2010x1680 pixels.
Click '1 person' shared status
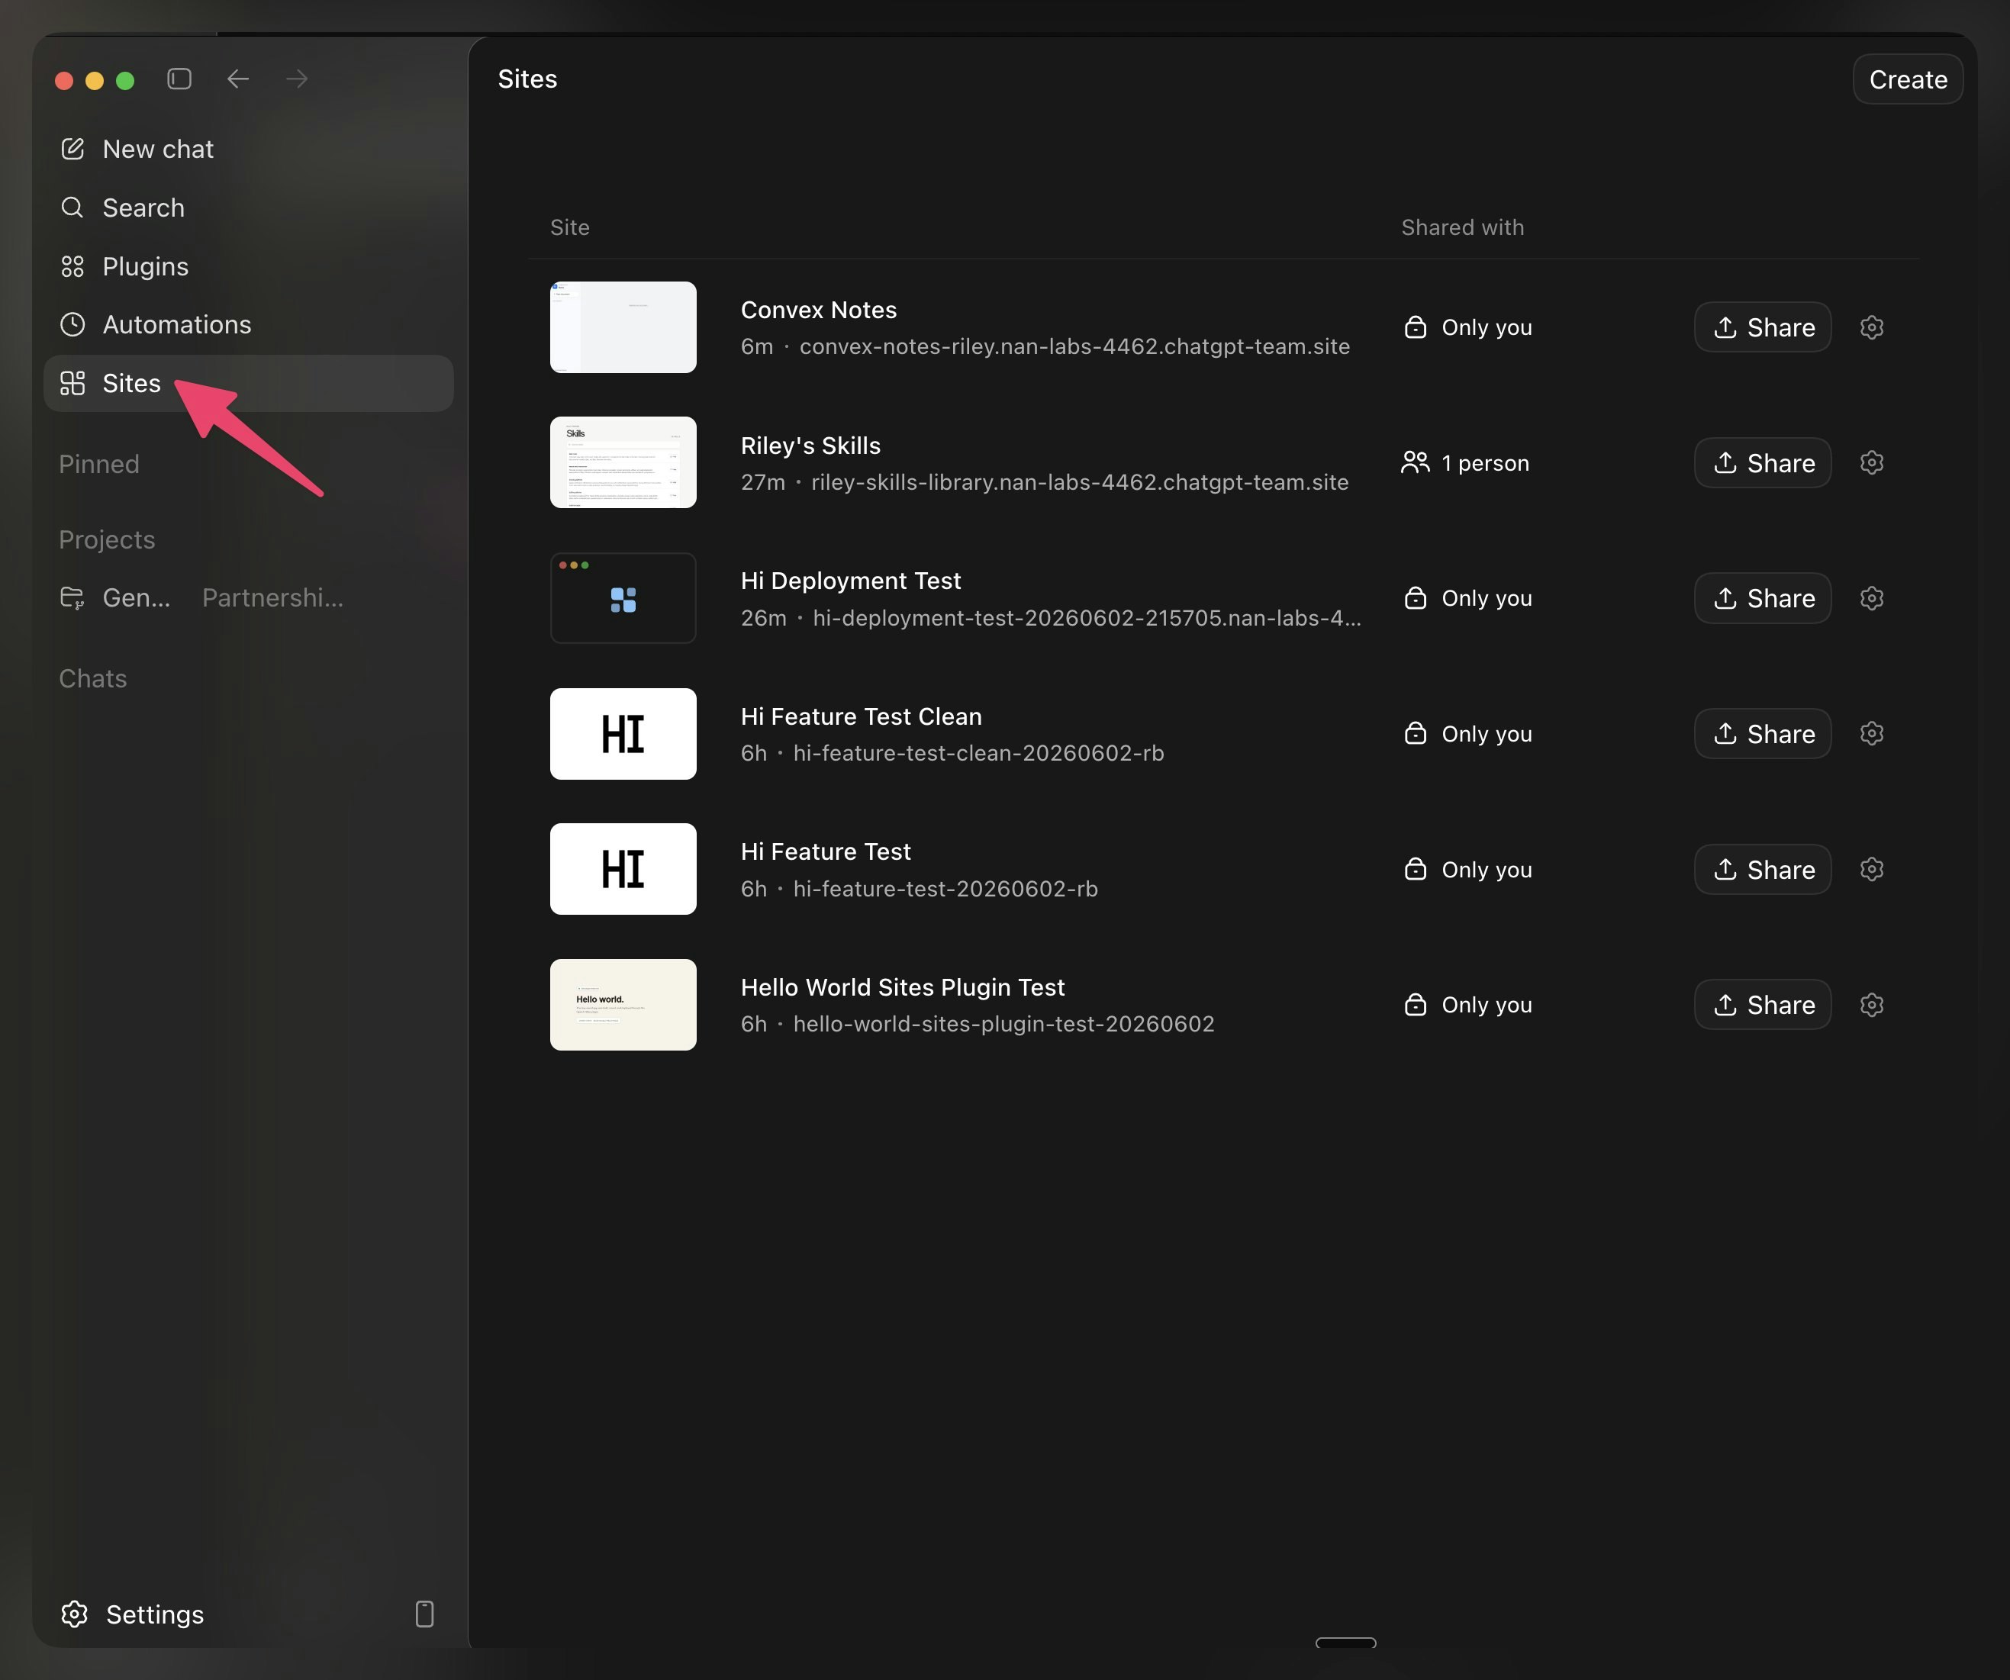pyautogui.click(x=1486, y=463)
